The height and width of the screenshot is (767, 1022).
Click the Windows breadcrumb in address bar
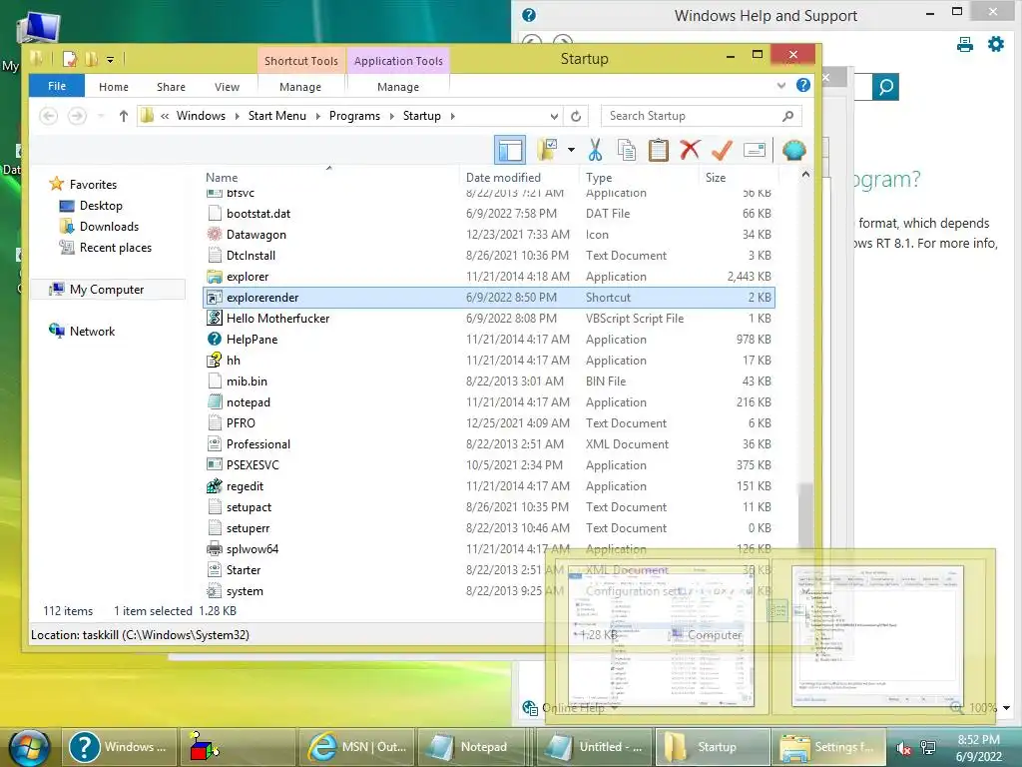pyautogui.click(x=201, y=116)
